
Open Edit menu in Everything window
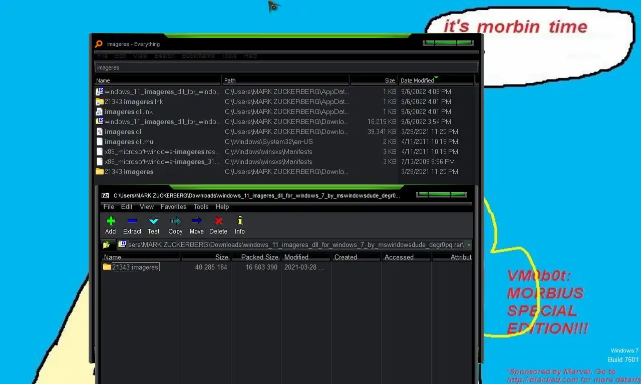click(120, 56)
